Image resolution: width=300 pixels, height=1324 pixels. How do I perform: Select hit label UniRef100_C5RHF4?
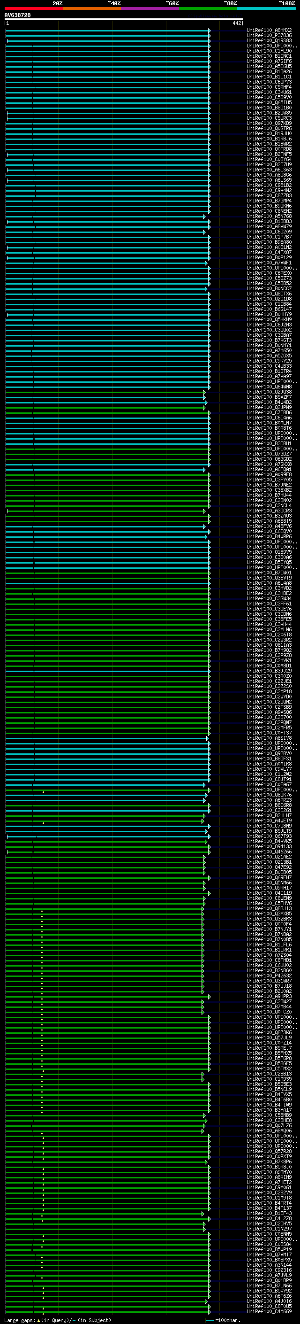269,87
